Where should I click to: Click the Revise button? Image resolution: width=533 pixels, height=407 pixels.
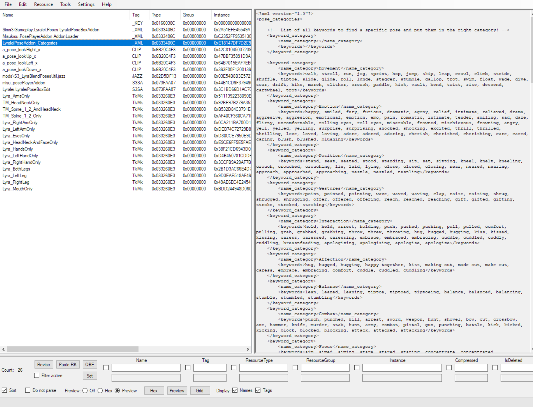[x=44, y=365]
